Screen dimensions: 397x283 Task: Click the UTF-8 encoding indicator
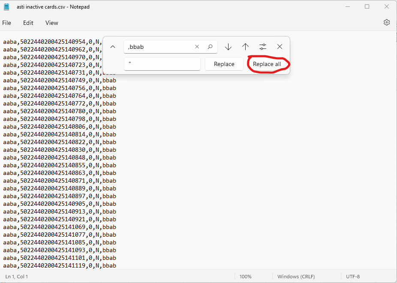click(x=353, y=276)
